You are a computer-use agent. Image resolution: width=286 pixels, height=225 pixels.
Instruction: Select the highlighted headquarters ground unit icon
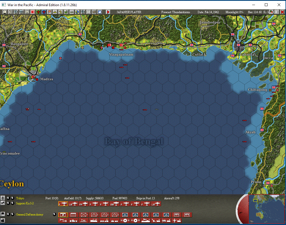pyautogui.click(x=63, y=215)
